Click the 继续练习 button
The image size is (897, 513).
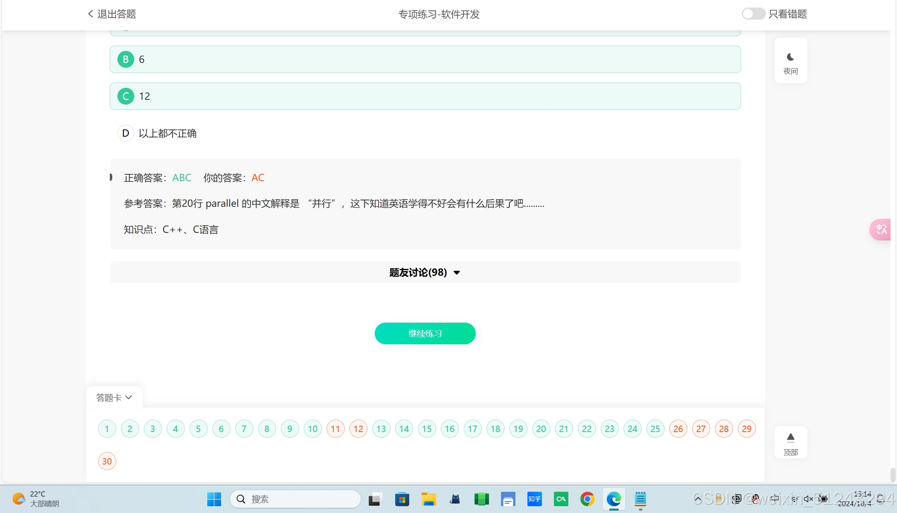coord(425,333)
